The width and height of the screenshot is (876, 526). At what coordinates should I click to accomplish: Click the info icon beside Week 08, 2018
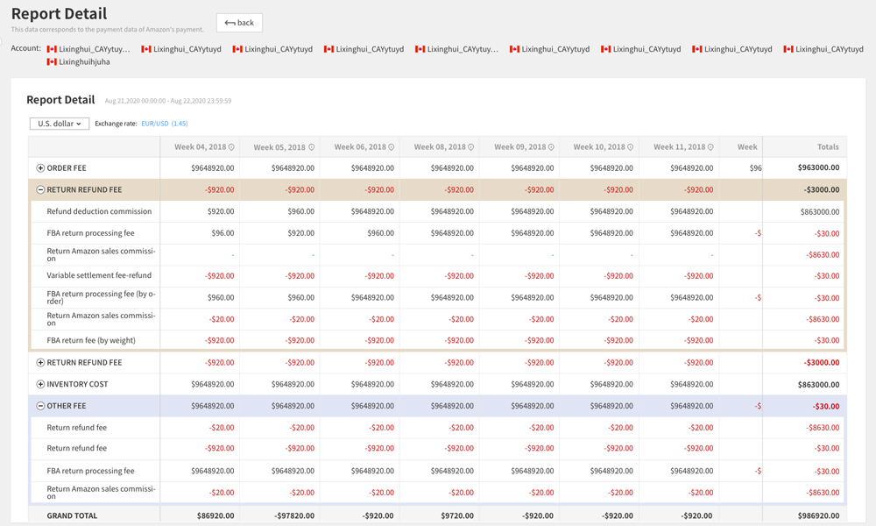[470, 147]
